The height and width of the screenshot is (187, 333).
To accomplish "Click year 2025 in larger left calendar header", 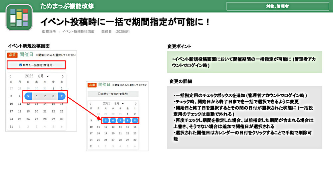I will [x=29, y=76].
